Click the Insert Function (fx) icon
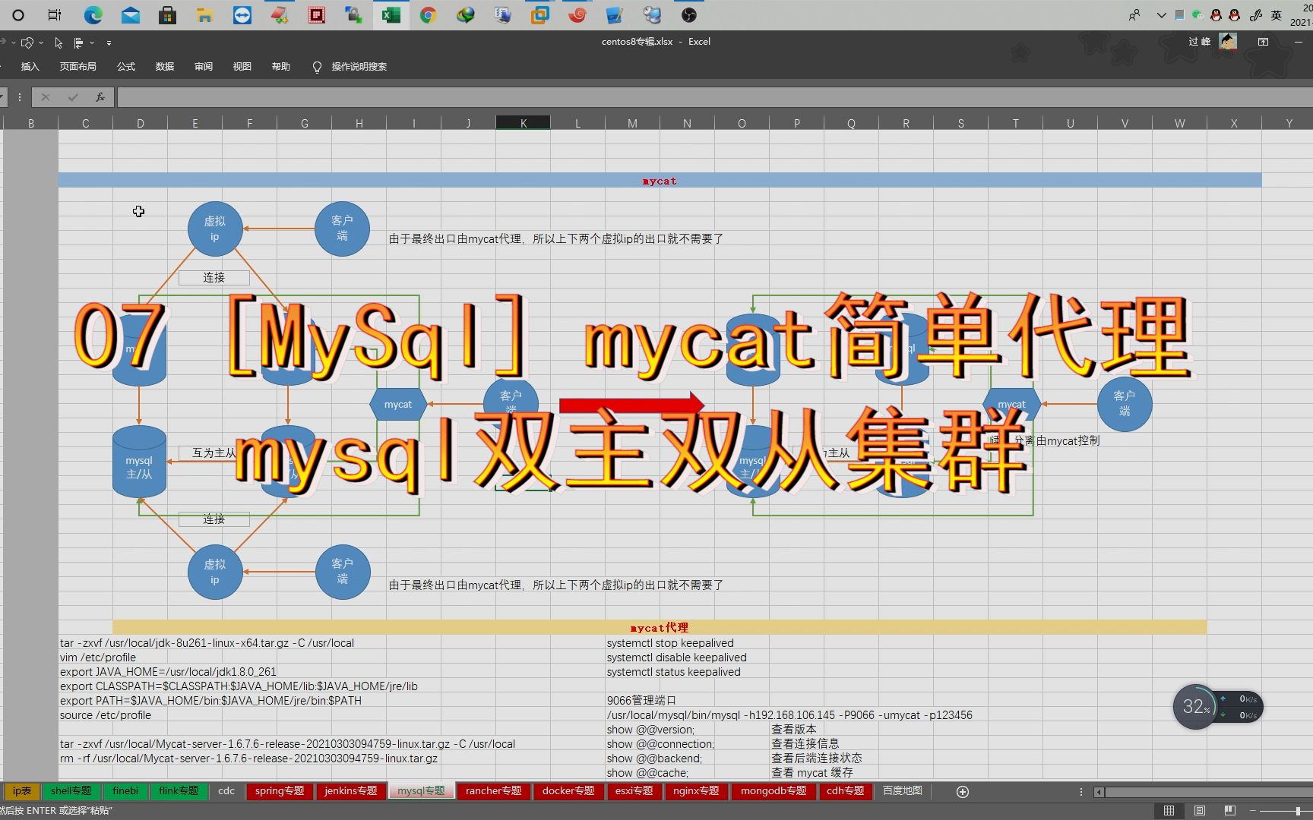This screenshot has width=1313, height=820. pos(100,96)
